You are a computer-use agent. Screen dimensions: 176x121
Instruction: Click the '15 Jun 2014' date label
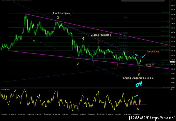(109, 114)
